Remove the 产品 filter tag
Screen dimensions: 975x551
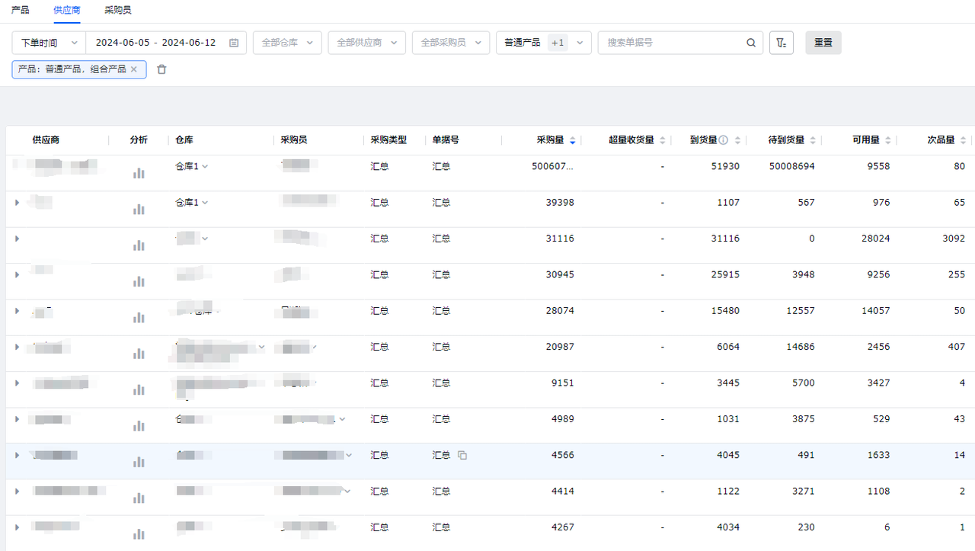[134, 69]
